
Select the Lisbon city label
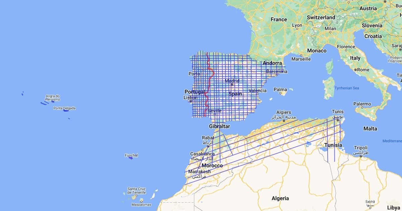(190, 97)
